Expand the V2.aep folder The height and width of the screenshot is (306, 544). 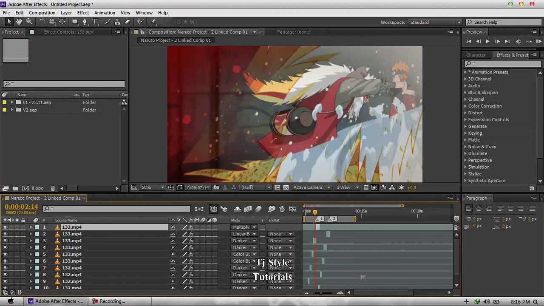[x=12, y=110]
